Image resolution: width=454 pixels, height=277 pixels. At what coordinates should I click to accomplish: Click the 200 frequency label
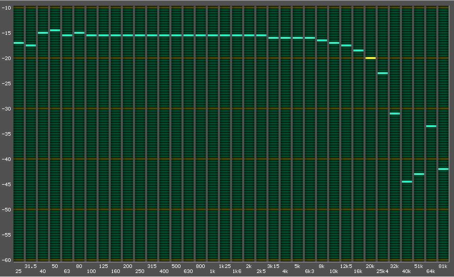(128, 266)
